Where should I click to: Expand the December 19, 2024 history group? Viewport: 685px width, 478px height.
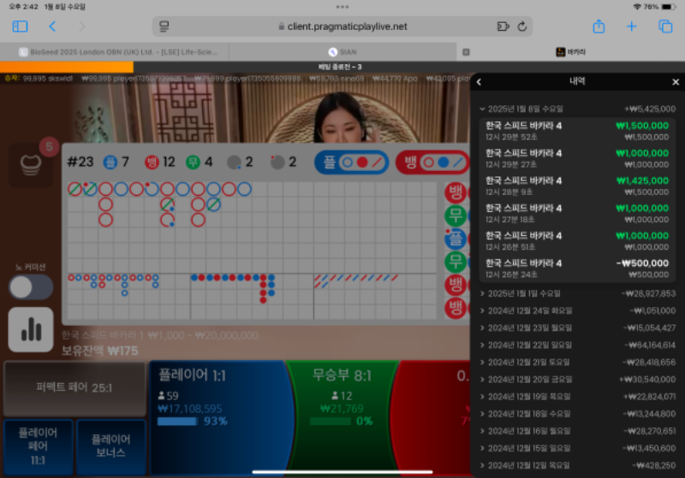click(577, 397)
